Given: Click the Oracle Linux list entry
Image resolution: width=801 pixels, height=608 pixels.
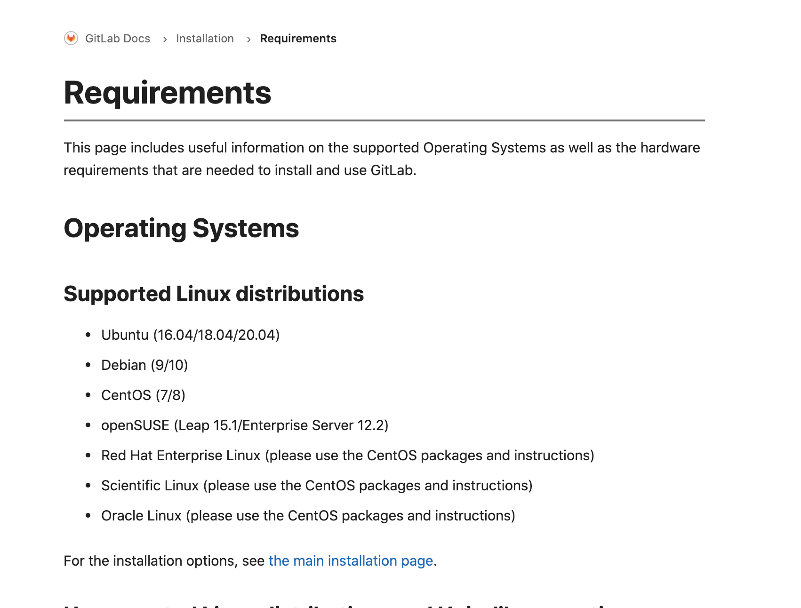Looking at the screenshot, I should (x=308, y=516).
